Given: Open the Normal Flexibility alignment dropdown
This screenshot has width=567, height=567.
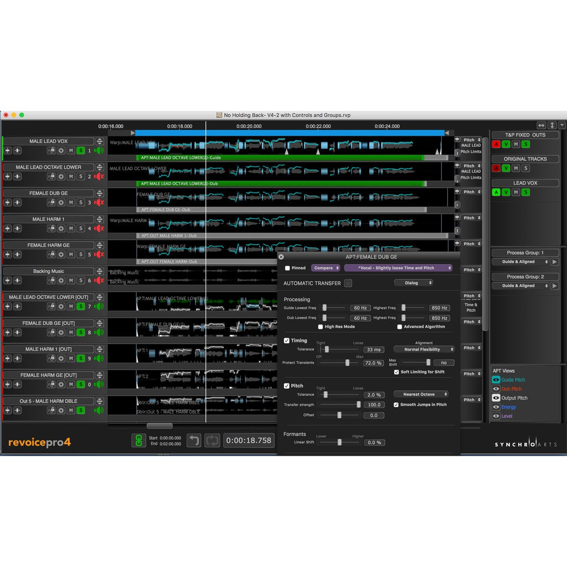Looking at the screenshot, I should (424, 349).
